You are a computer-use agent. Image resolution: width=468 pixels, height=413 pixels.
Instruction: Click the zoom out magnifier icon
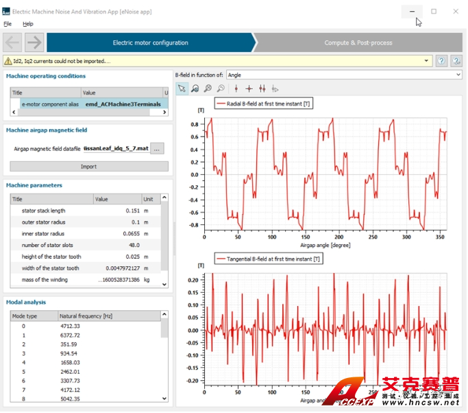[x=221, y=88]
